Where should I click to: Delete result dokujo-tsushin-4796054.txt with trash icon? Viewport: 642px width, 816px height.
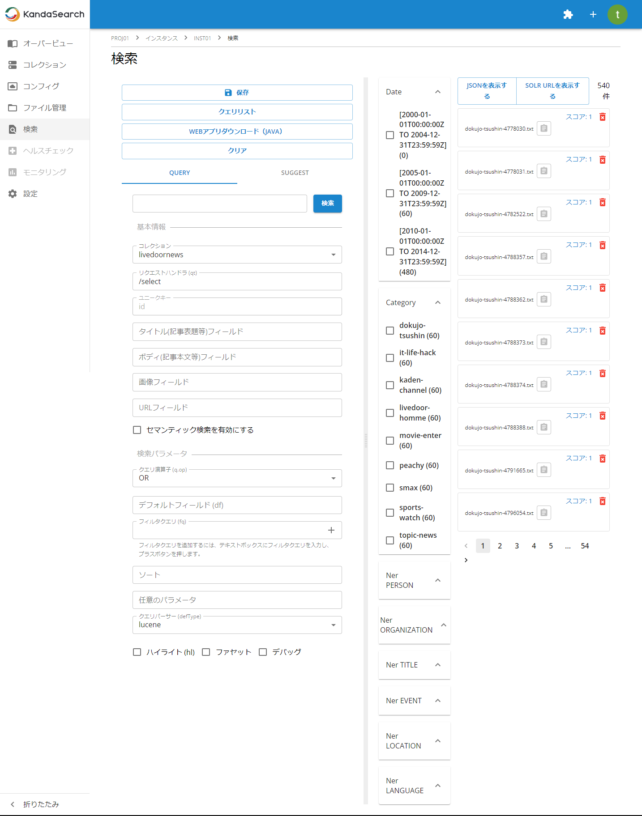pos(603,501)
